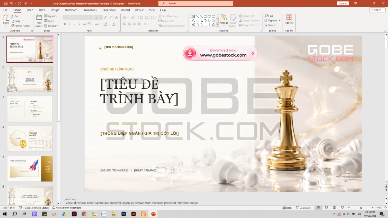Select the Oval shape in shapes gallery
The image size is (388, 218).
[x=209, y=16]
